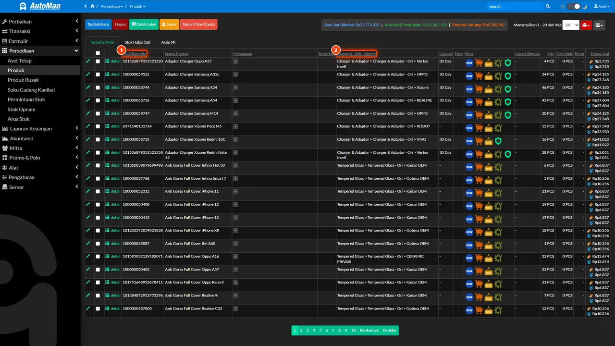The width and height of the screenshot is (615, 346).
Task: Click the orange Impor button
Action: coord(169,25)
